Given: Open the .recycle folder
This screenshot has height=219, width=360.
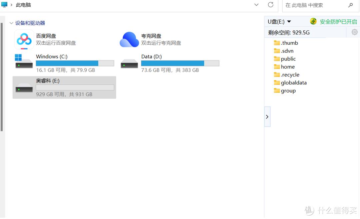Looking at the screenshot, I should (x=287, y=75).
